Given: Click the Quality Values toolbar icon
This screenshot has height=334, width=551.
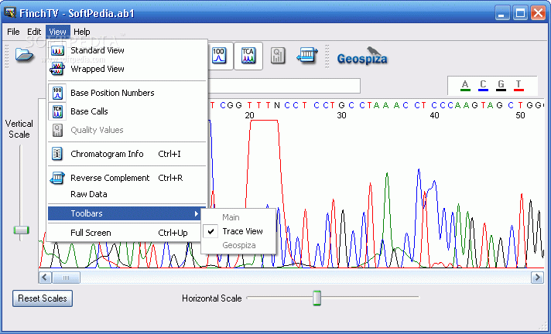Looking at the screenshot, I should point(278,56).
